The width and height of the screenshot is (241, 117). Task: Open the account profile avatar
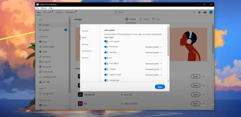(x=211, y=12)
